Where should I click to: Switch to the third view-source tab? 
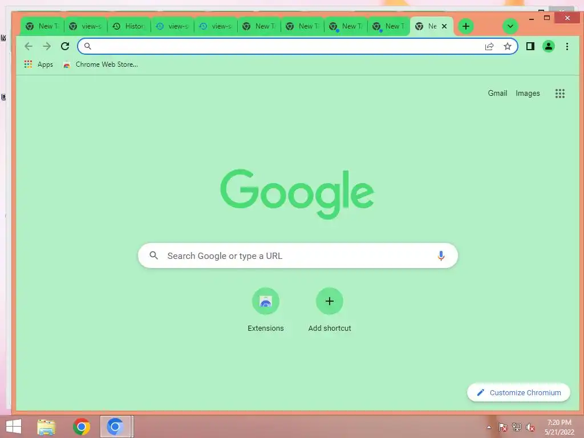pos(215,26)
